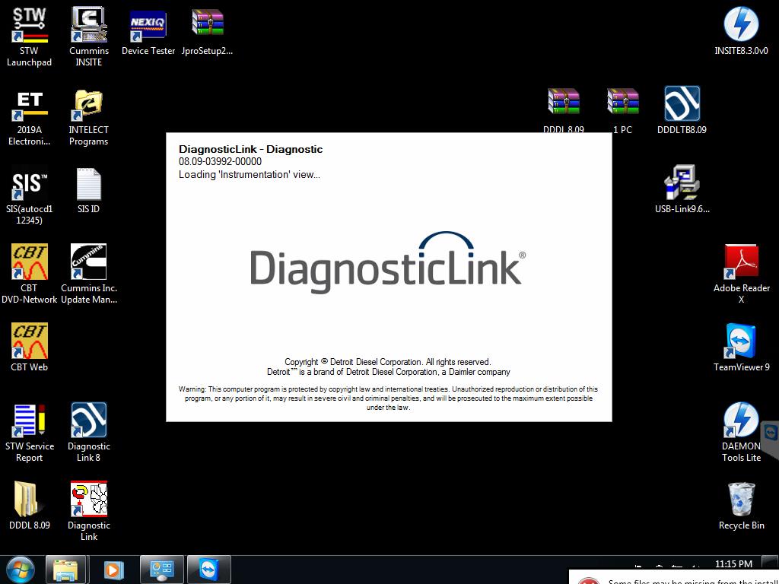Viewport: 779px width, 584px height.
Task: Open the CBT Web shortcut
Action: tap(30, 347)
